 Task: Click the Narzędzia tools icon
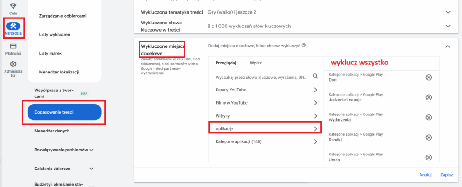click(13, 26)
